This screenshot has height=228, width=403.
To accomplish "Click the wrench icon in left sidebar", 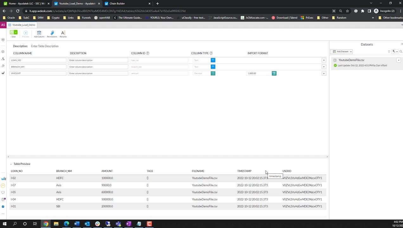I will [x=3, y=66].
